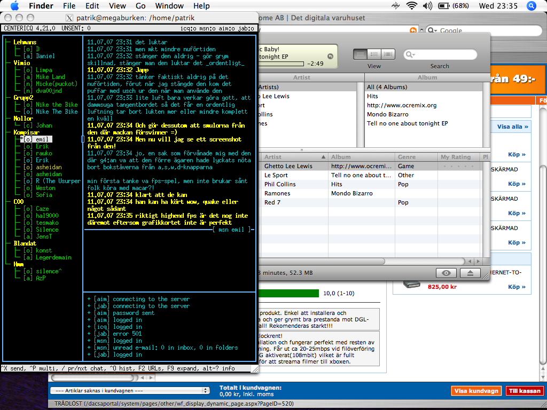Screen dimensions: 547x410
Task: Click the sort triangle in the Artist track column
Action: click(323, 157)
